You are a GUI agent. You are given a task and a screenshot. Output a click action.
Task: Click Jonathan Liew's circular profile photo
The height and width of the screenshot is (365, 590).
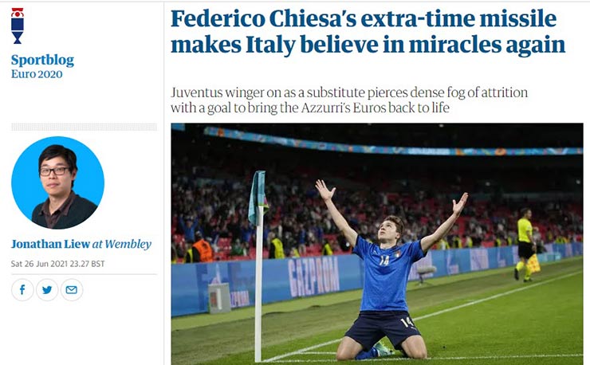pos(57,182)
